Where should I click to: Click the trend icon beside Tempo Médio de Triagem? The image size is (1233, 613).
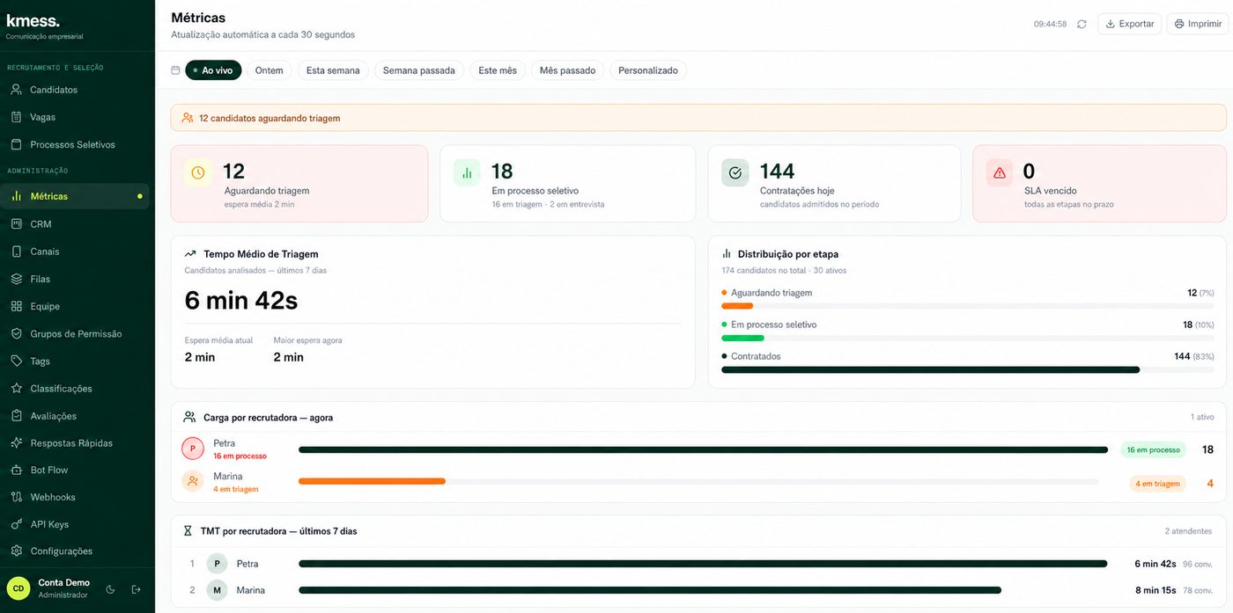tap(190, 254)
